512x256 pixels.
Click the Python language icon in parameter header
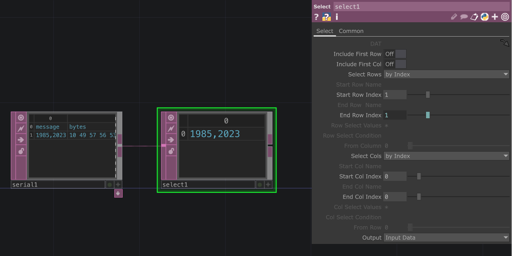pos(485,17)
